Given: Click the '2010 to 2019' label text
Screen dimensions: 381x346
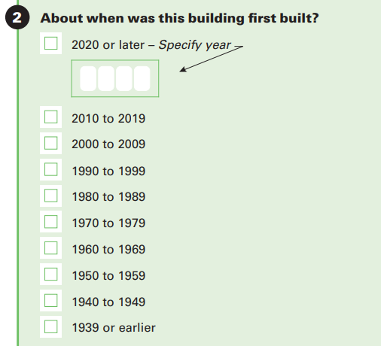Looking at the screenshot, I should click(x=108, y=118).
